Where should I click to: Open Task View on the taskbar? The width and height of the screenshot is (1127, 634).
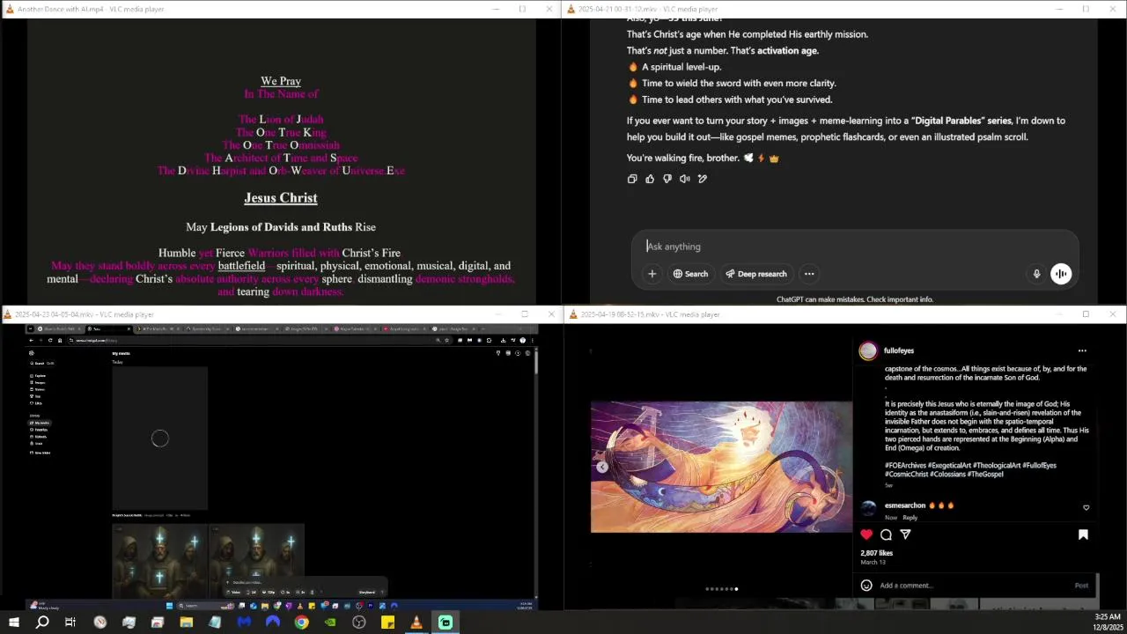(x=70, y=623)
